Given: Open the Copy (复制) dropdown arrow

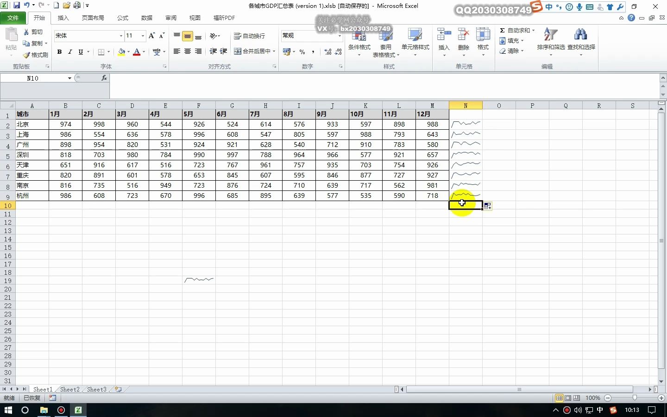Looking at the screenshot, I should pyautogui.click(x=46, y=43).
